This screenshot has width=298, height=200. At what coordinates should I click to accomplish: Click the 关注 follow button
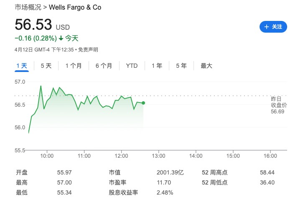tap(273, 27)
